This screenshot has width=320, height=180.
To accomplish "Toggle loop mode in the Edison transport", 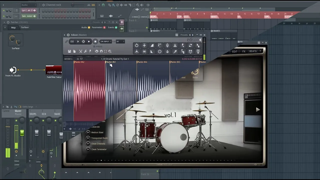I will 72,41.
